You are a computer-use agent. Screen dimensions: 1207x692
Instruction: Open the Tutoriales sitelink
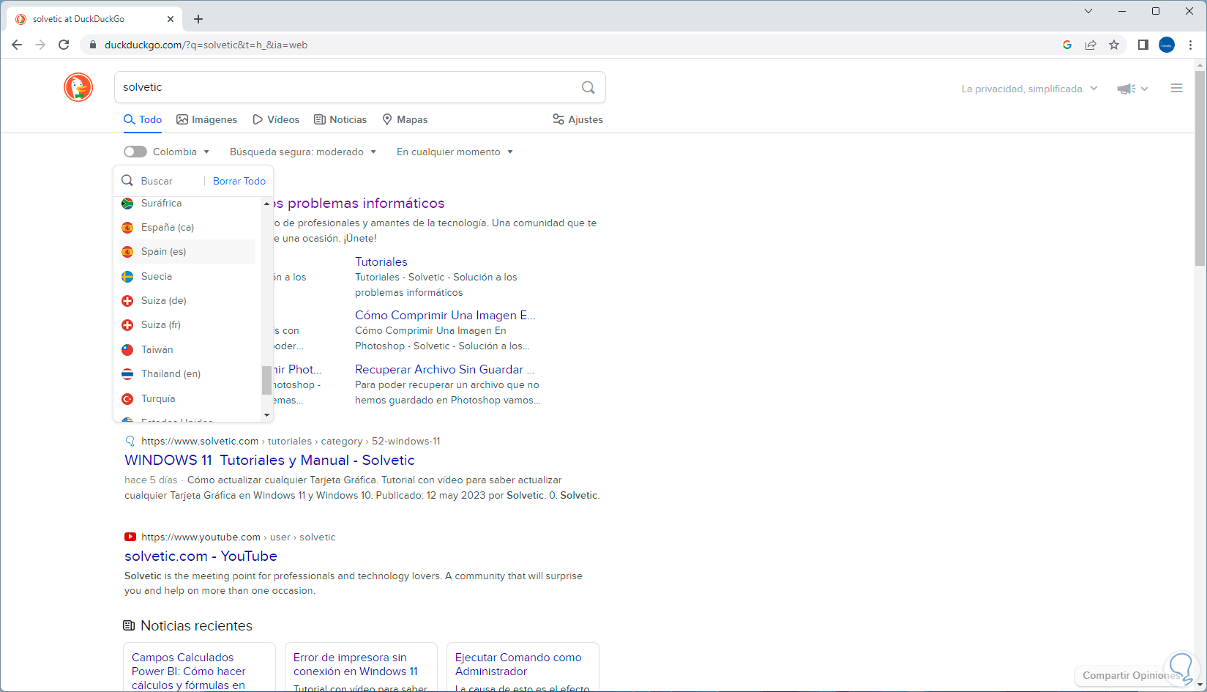click(381, 261)
